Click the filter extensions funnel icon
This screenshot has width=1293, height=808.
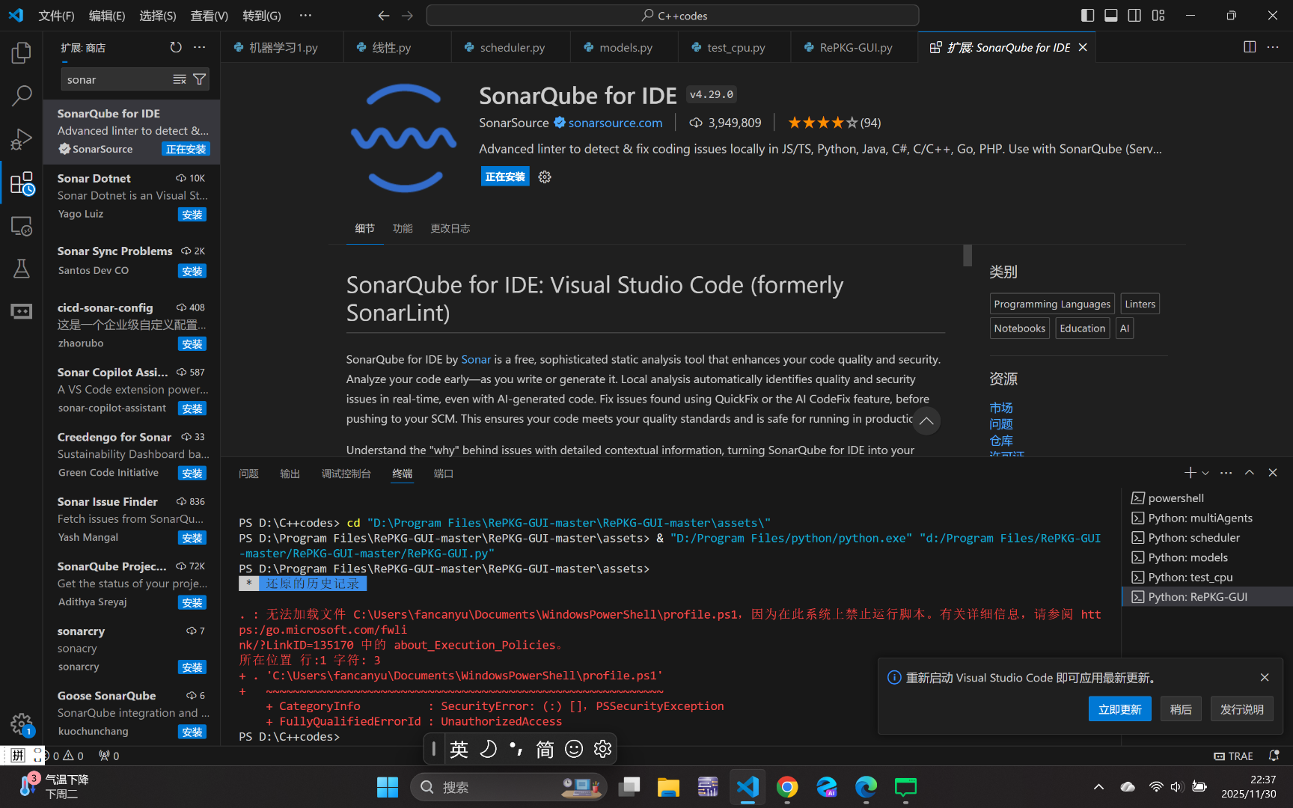[x=200, y=79]
